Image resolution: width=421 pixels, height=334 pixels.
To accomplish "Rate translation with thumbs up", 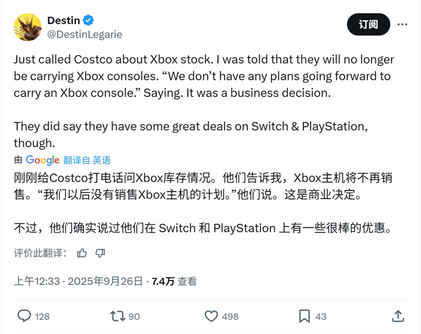I will (82, 253).
